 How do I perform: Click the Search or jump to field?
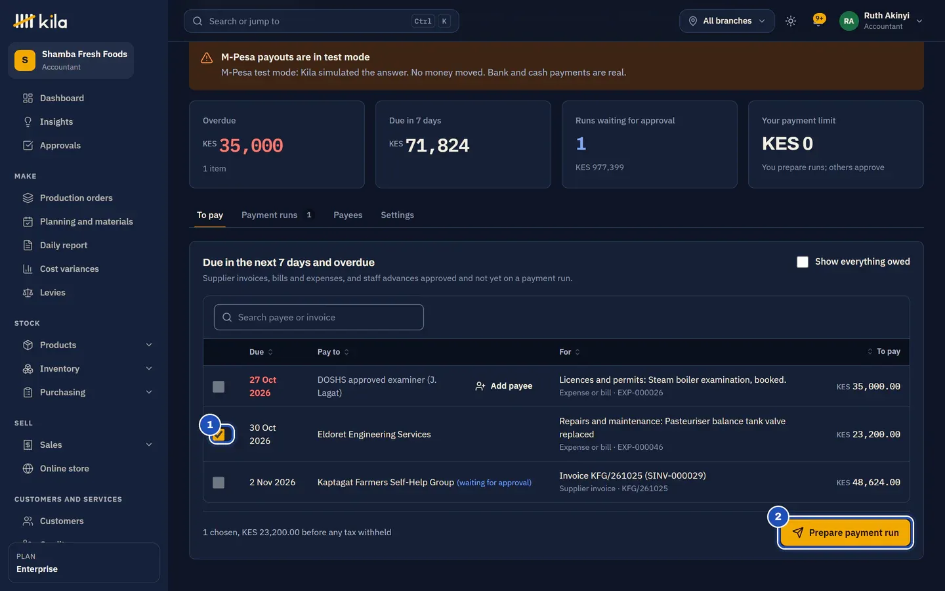pyautogui.click(x=322, y=21)
